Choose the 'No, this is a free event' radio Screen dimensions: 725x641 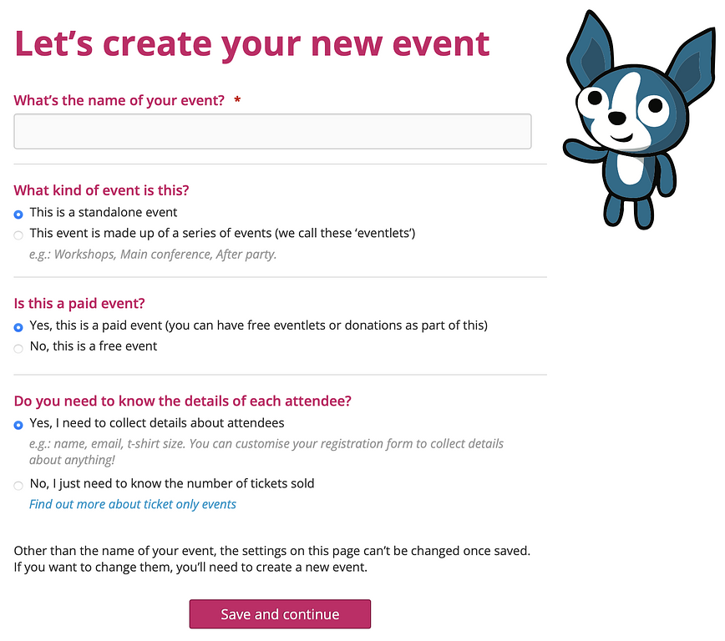coord(18,348)
